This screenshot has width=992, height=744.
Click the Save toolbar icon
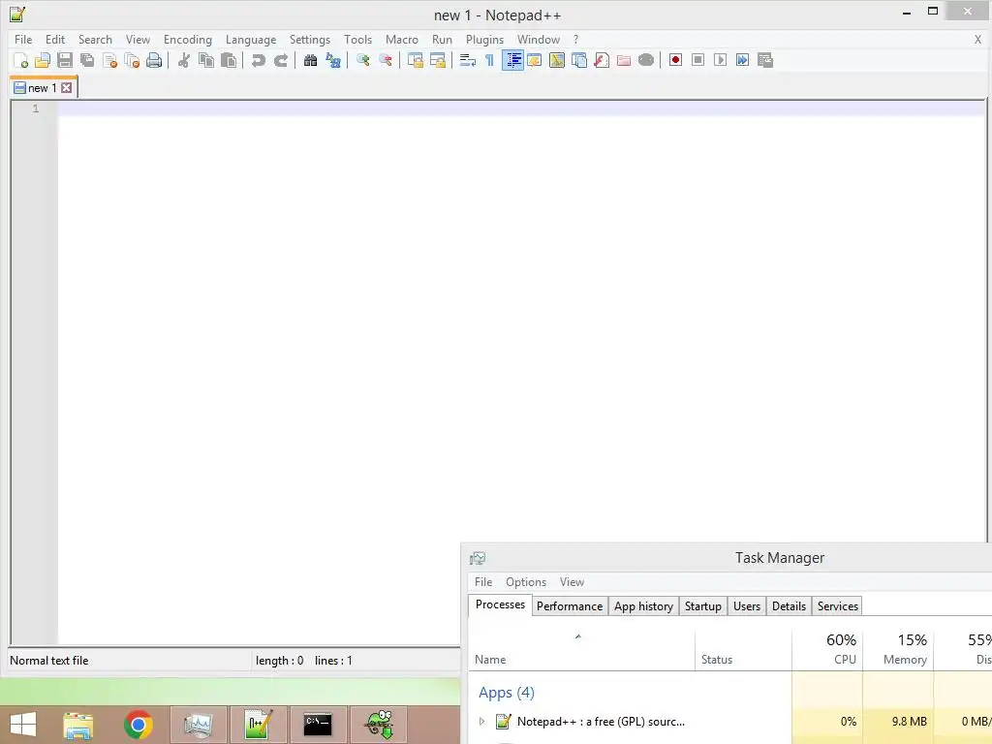click(65, 60)
